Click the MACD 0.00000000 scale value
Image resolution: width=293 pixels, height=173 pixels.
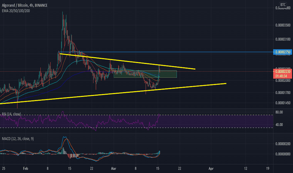283,154
